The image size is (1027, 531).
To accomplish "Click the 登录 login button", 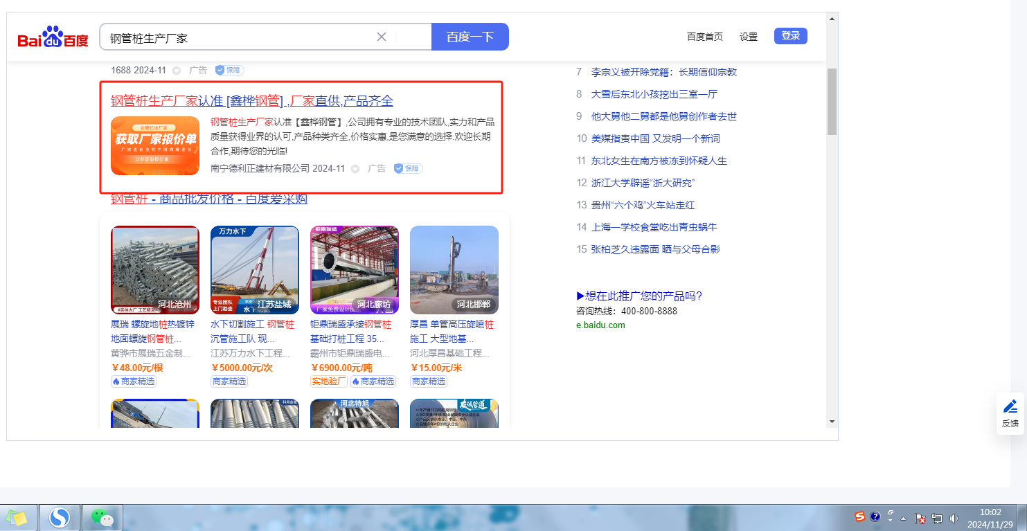I will point(790,36).
